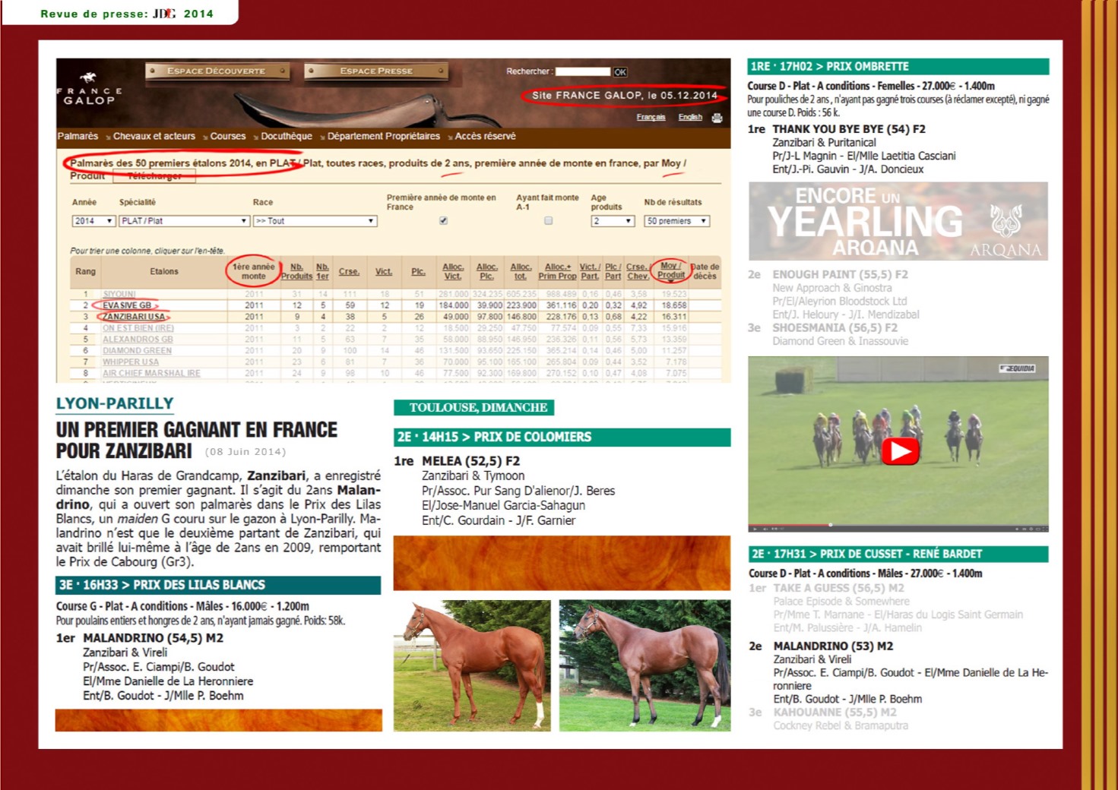Open the Docuthèque menu
Screen dimensions: 1118x790
pyautogui.click(x=287, y=136)
